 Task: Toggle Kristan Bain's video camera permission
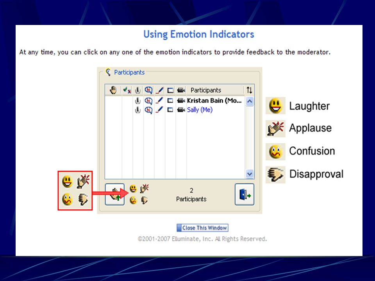pos(181,101)
